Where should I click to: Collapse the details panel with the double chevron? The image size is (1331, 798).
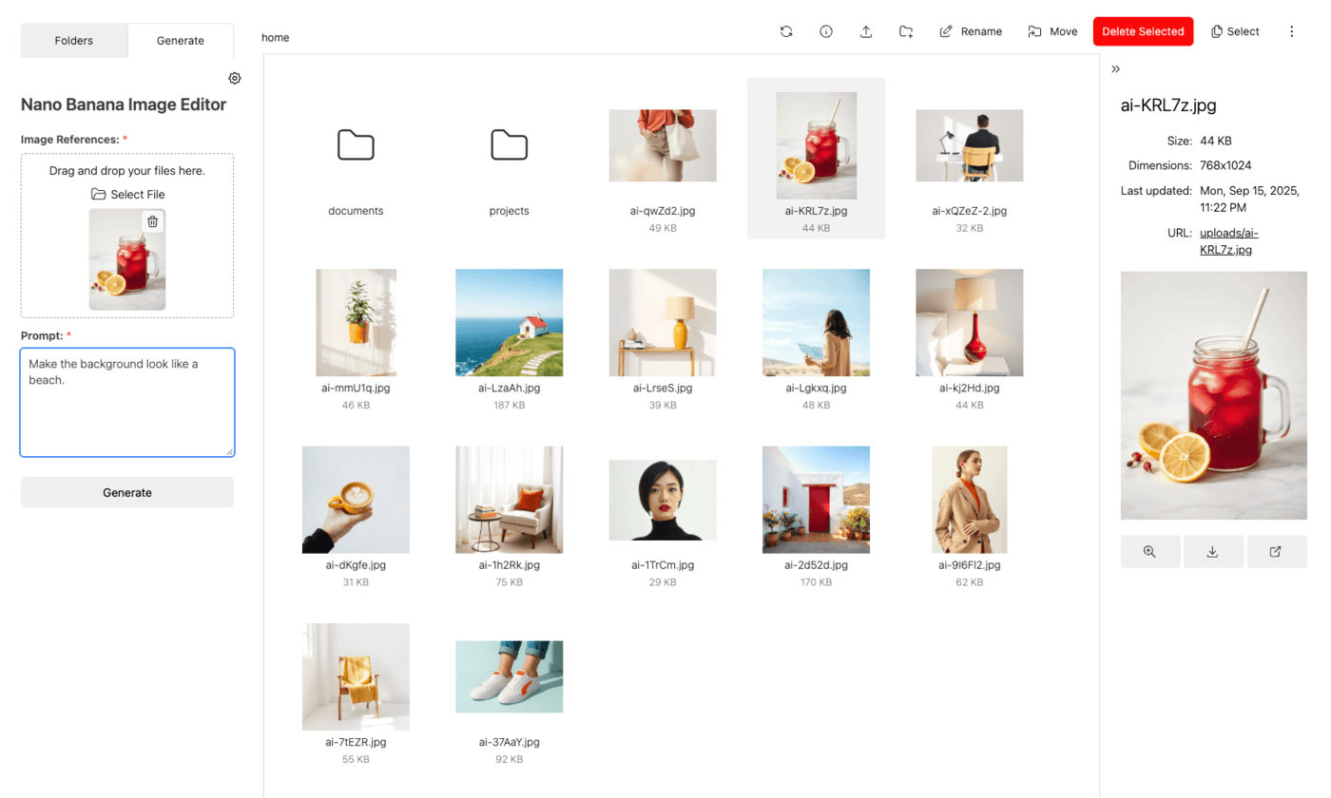(1115, 68)
